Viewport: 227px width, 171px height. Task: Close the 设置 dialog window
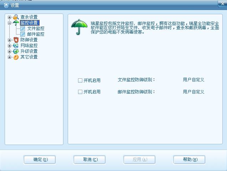(223, 4)
